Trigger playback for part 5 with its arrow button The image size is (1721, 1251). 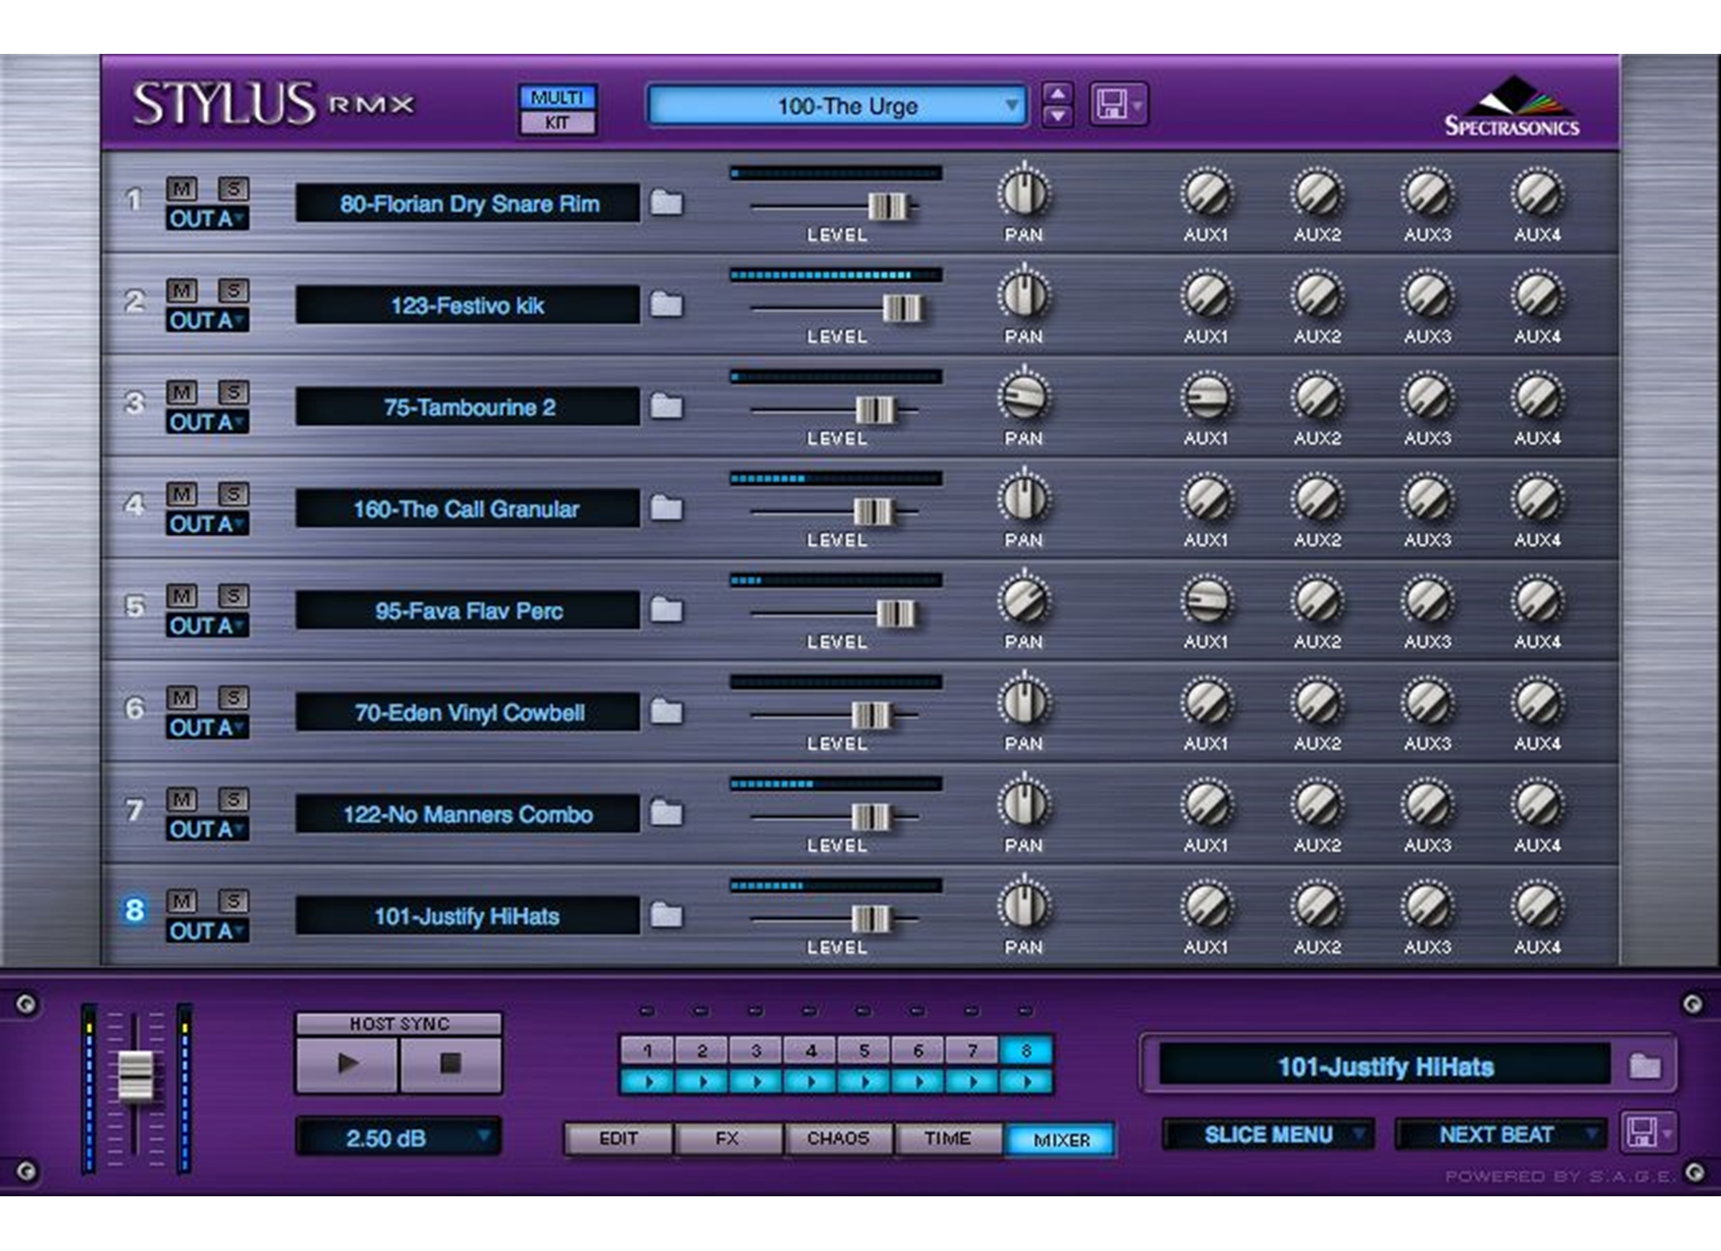click(x=865, y=1080)
